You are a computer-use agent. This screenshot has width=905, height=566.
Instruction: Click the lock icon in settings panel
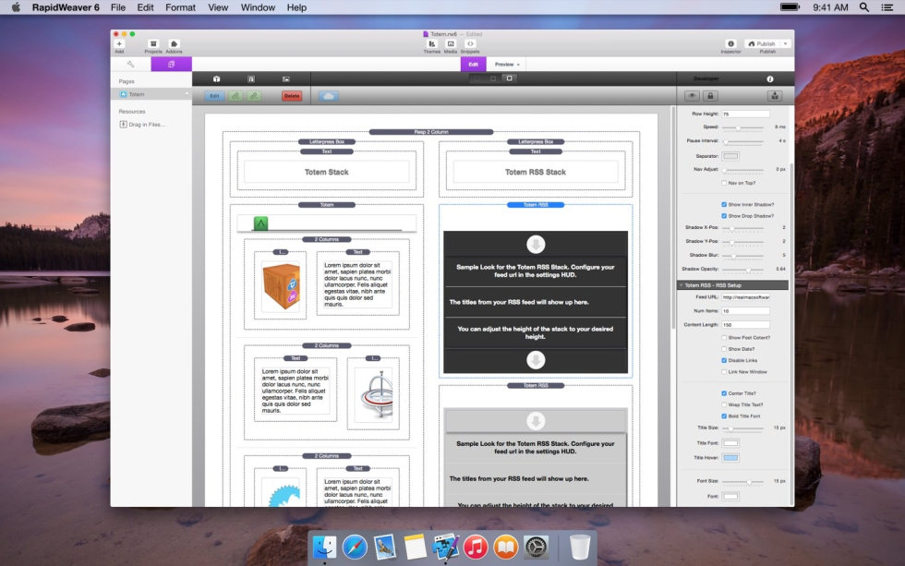click(x=710, y=96)
